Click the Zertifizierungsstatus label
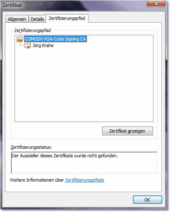The image size is (170, 212). 31,147
